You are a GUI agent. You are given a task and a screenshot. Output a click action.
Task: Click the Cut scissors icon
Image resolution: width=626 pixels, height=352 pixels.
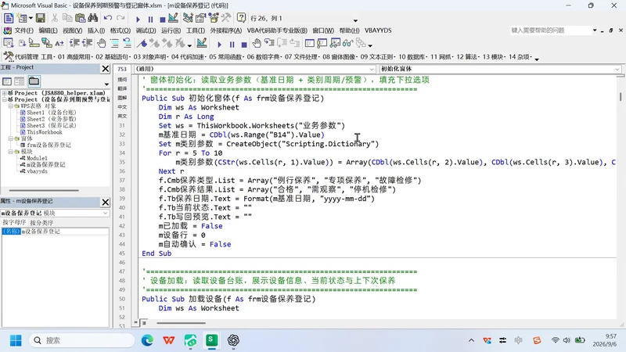tap(55, 18)
